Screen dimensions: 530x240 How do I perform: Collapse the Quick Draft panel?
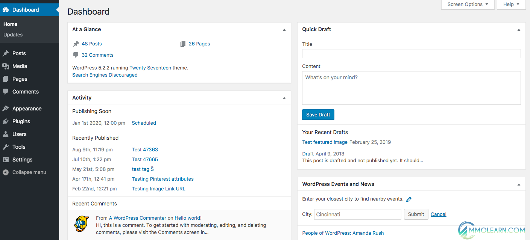tap(519, 30)
